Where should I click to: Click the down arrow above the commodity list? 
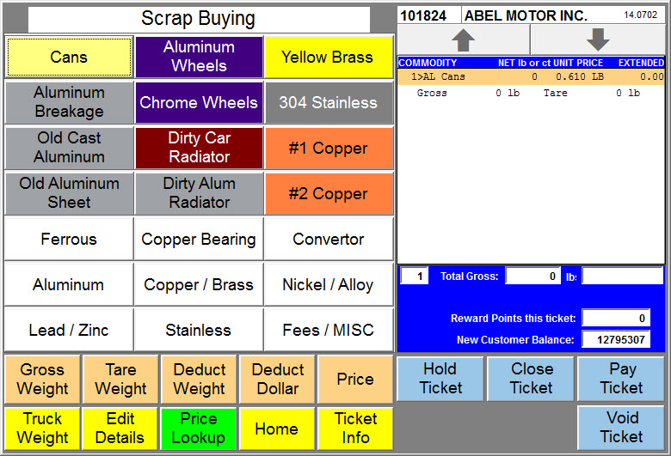coord(598,40)
